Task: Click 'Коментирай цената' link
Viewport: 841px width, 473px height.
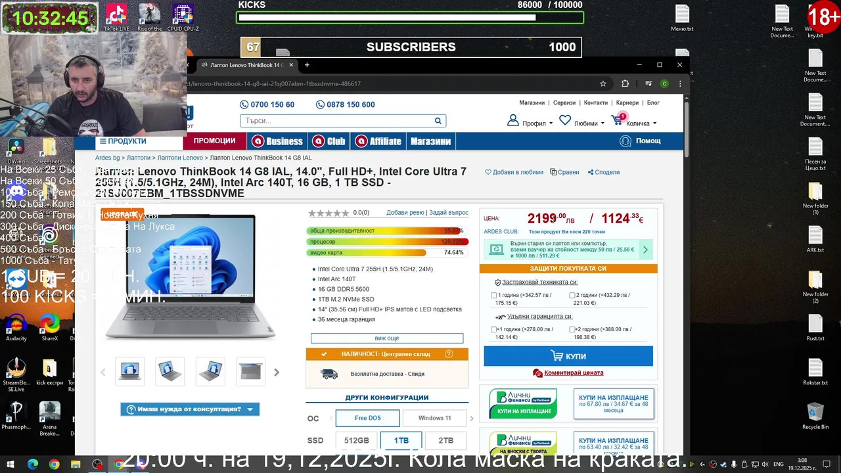Action: click(x=574, y=373)
